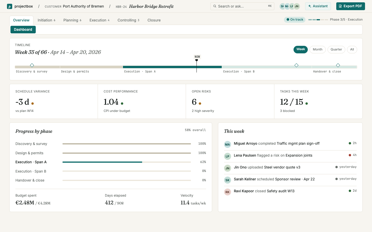372x232 pixels.
Task: Select the Week timeline view
Action: point(301,49)
